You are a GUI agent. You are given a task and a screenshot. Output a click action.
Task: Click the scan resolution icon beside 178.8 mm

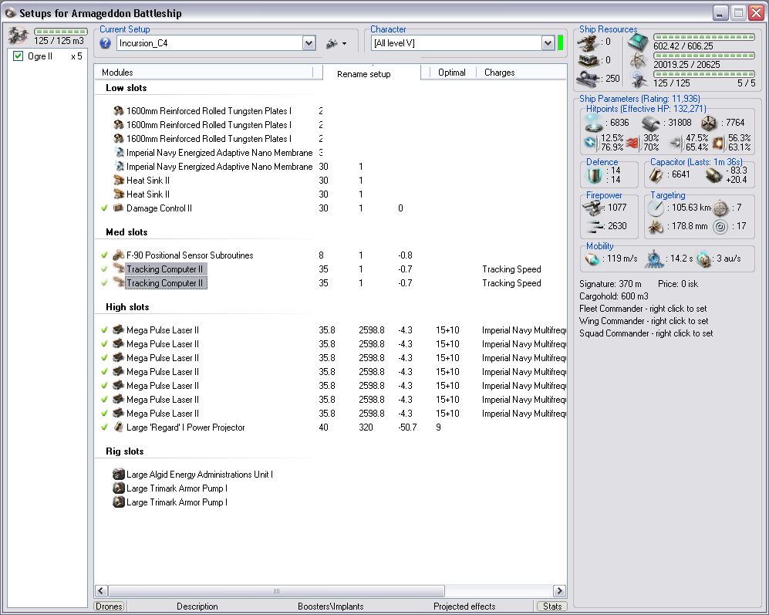coord(656,227)
